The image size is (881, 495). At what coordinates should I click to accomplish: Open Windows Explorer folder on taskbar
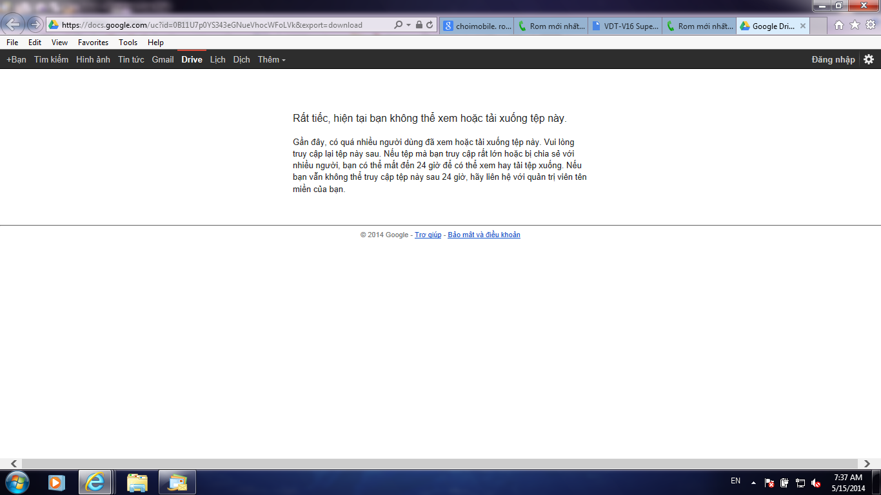137,482
